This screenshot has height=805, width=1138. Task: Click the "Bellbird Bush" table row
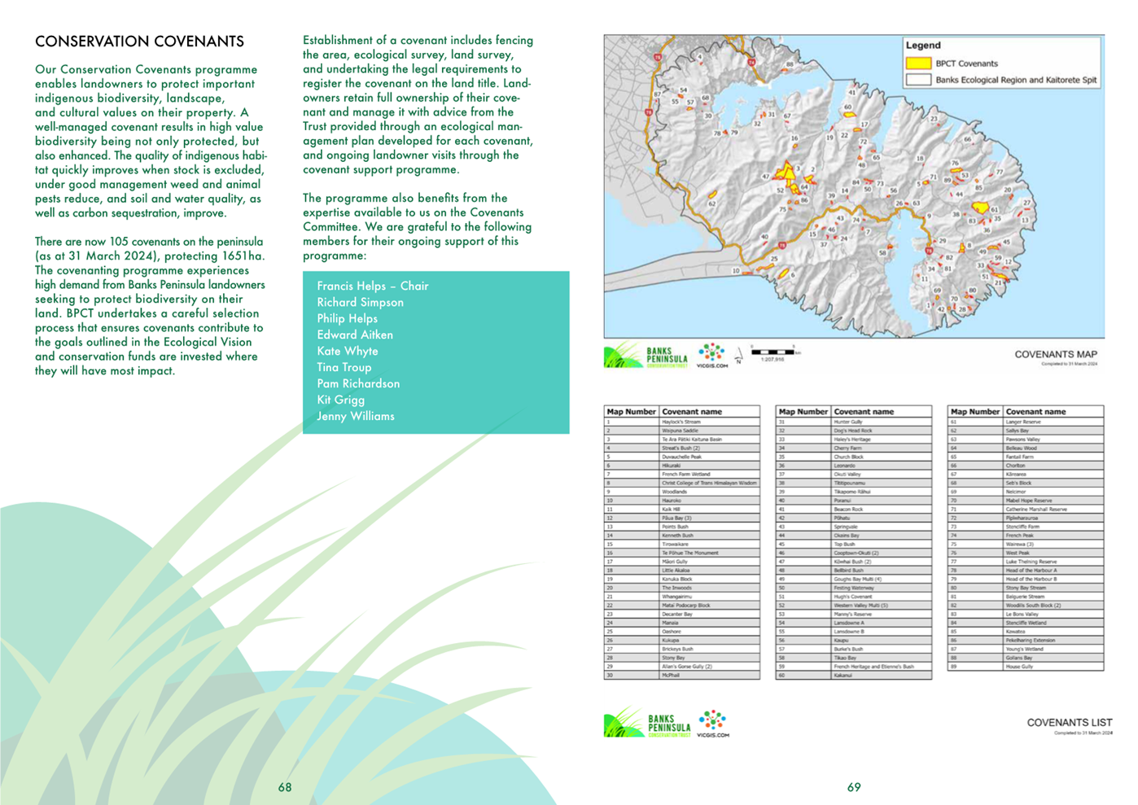point(854,570)
